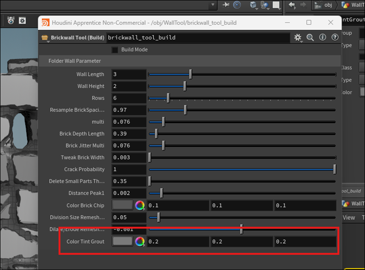Viewport: 365px width, 270px height.
Task: Click the Folder Wall Parameter header
Action: (x=190, y=61)
